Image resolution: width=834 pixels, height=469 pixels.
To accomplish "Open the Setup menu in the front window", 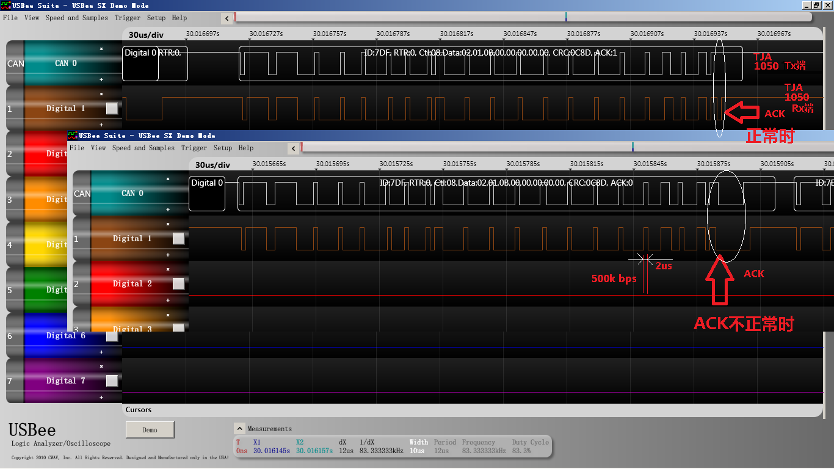I will click(223, 148).
